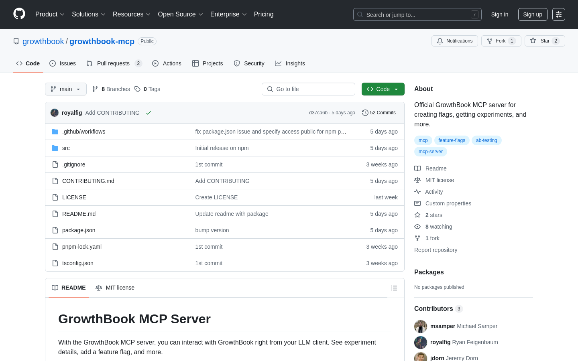
Task: Click the Report repository link
Action: pos(436,250)
